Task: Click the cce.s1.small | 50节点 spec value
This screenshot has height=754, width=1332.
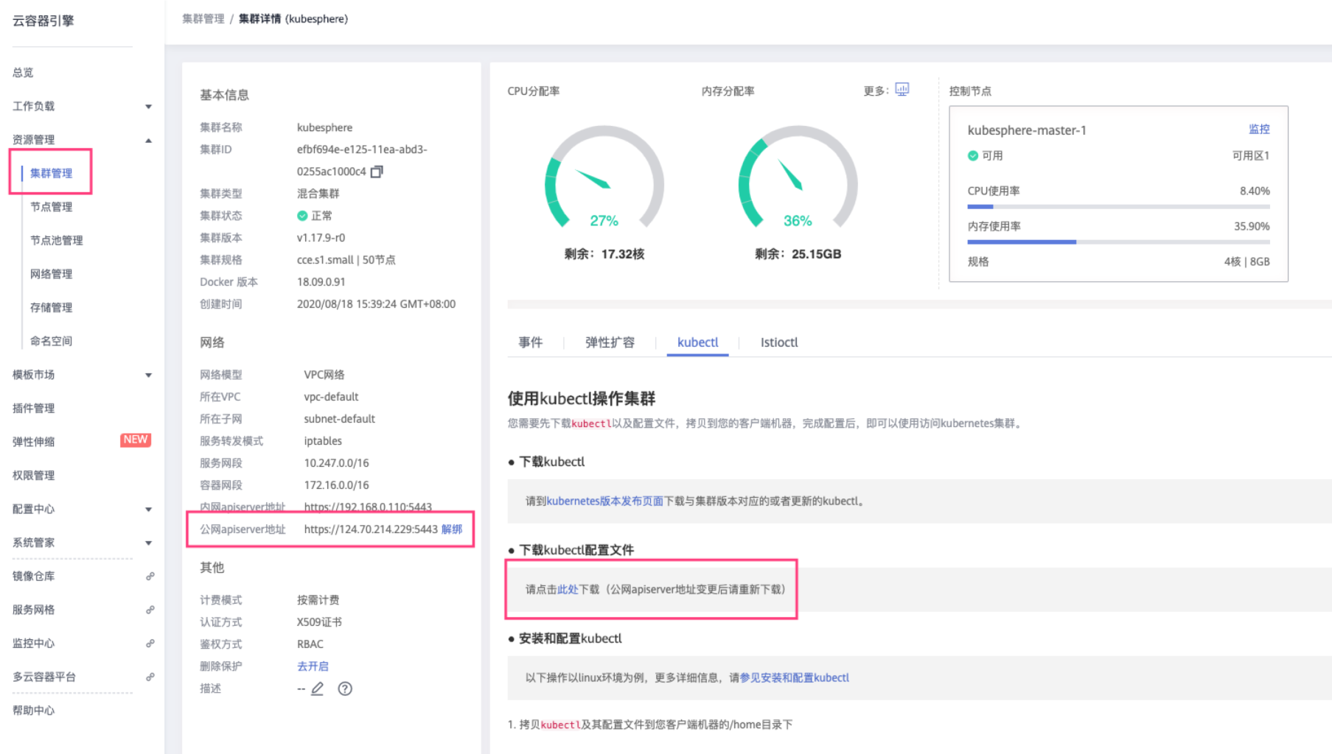Action: point(346,260)
